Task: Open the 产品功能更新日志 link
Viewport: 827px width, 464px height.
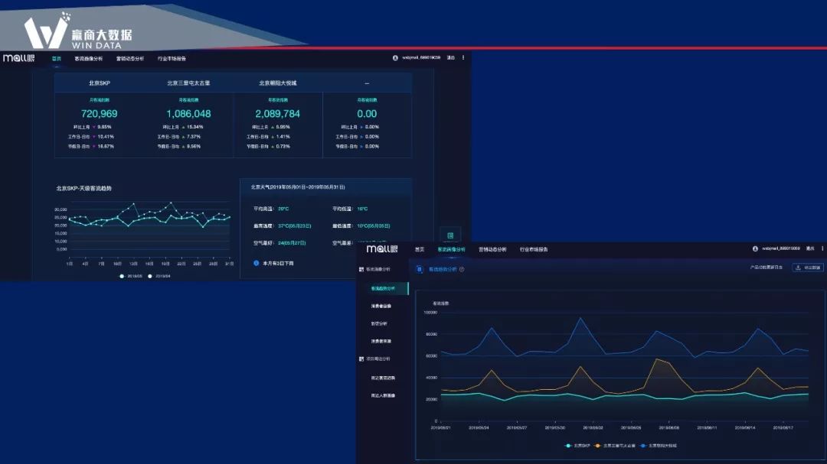Action: click(766, 268)
